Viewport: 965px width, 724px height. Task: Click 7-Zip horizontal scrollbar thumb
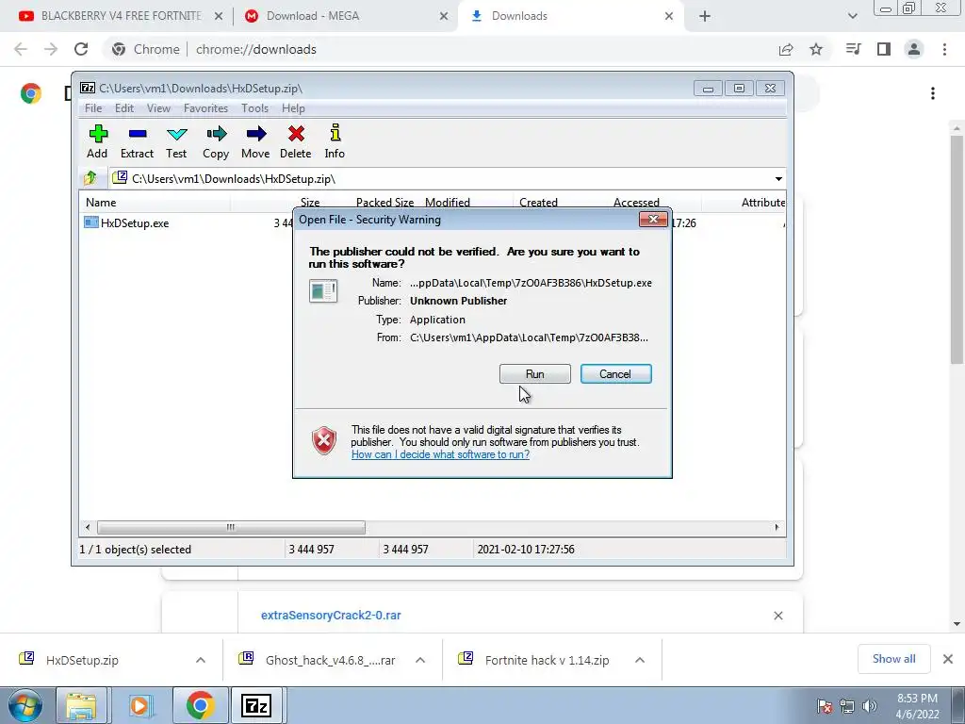click(x=231, y=528)
